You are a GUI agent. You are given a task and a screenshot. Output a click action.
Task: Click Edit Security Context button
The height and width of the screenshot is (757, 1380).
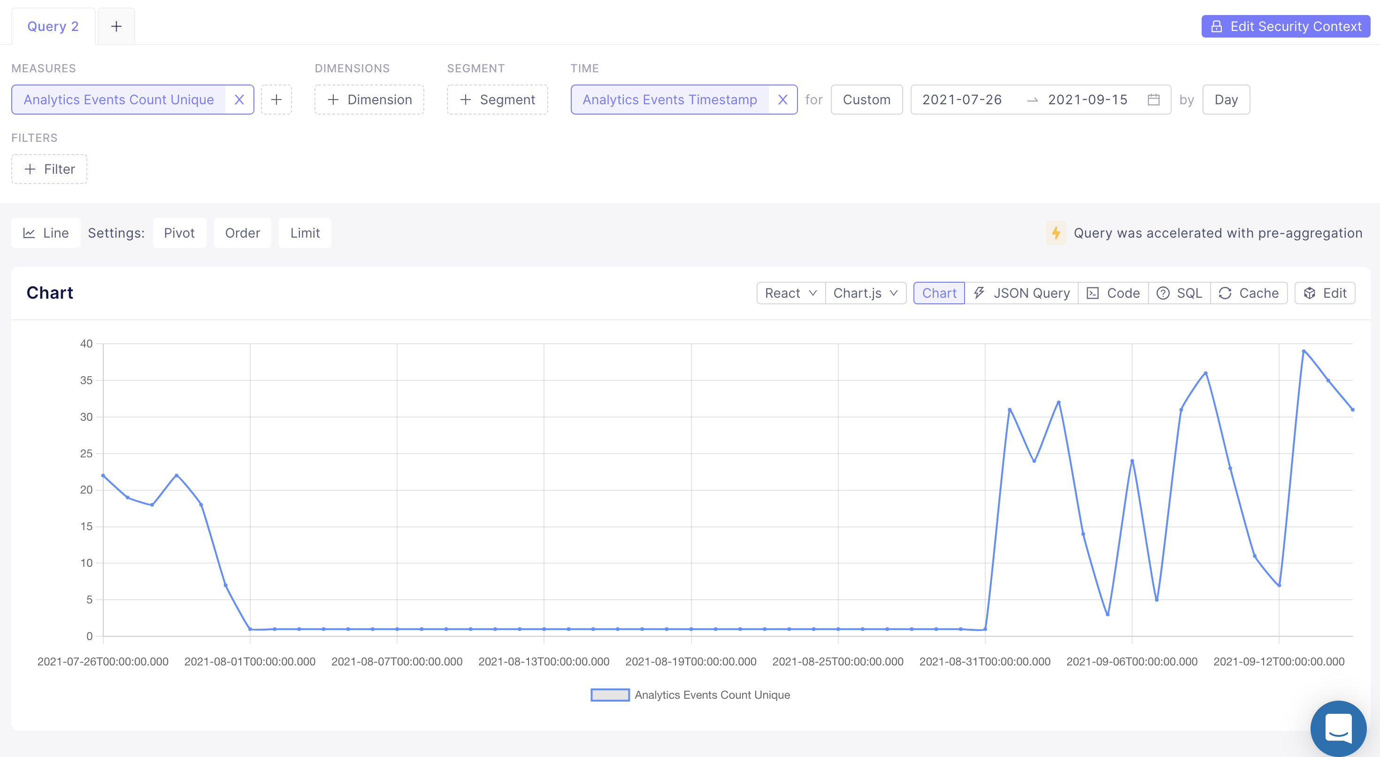1285,26
